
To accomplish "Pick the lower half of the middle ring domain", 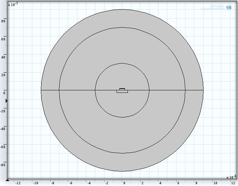I will (122, 135).
